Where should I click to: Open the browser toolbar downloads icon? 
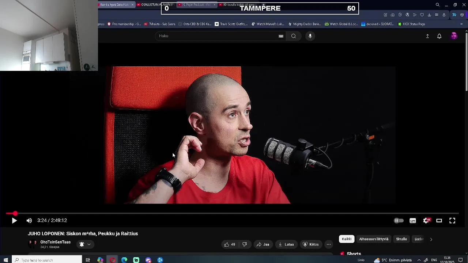coord(429,15)
